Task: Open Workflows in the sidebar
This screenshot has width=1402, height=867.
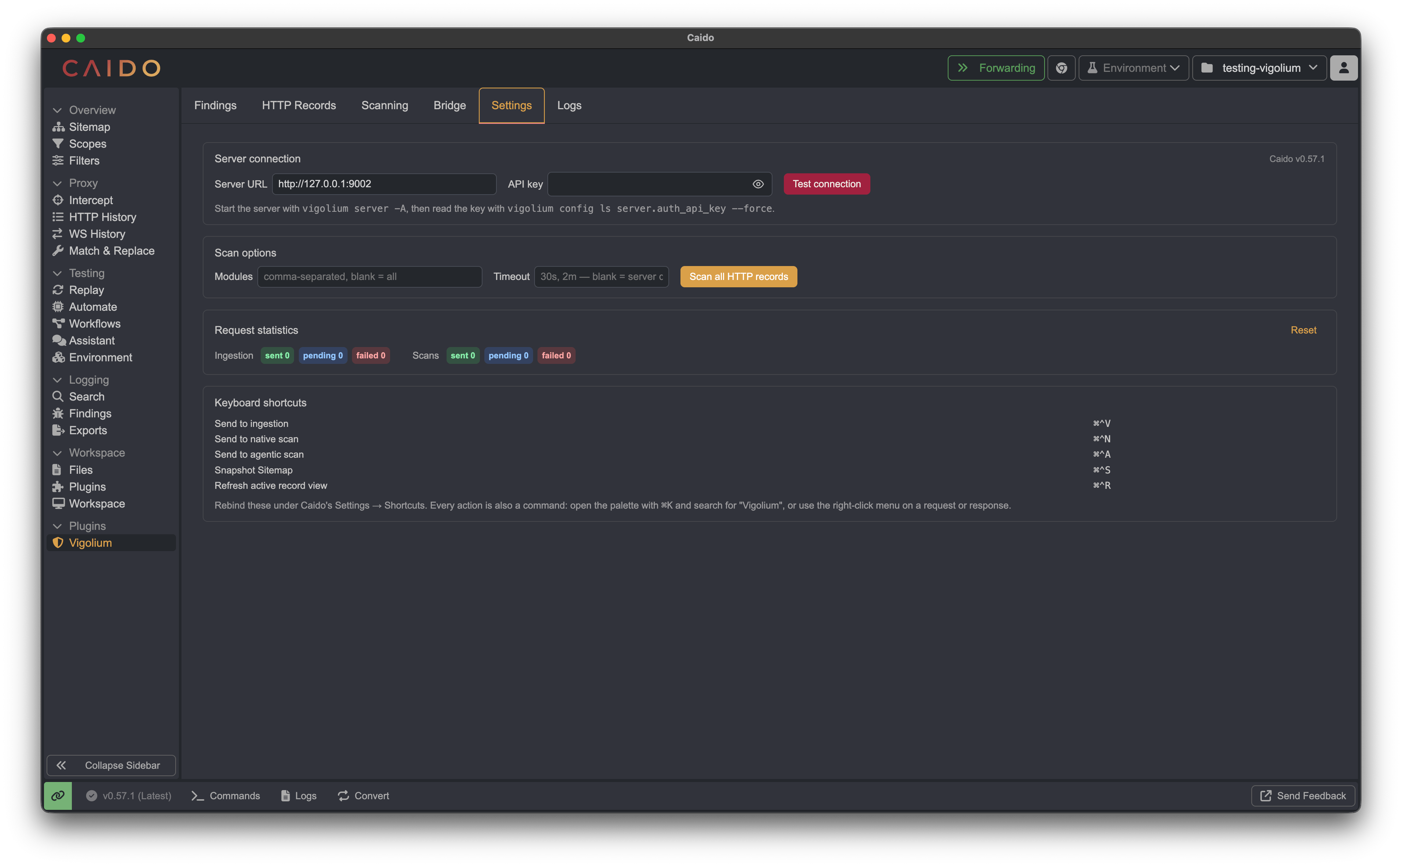Action: click(111, 324)
